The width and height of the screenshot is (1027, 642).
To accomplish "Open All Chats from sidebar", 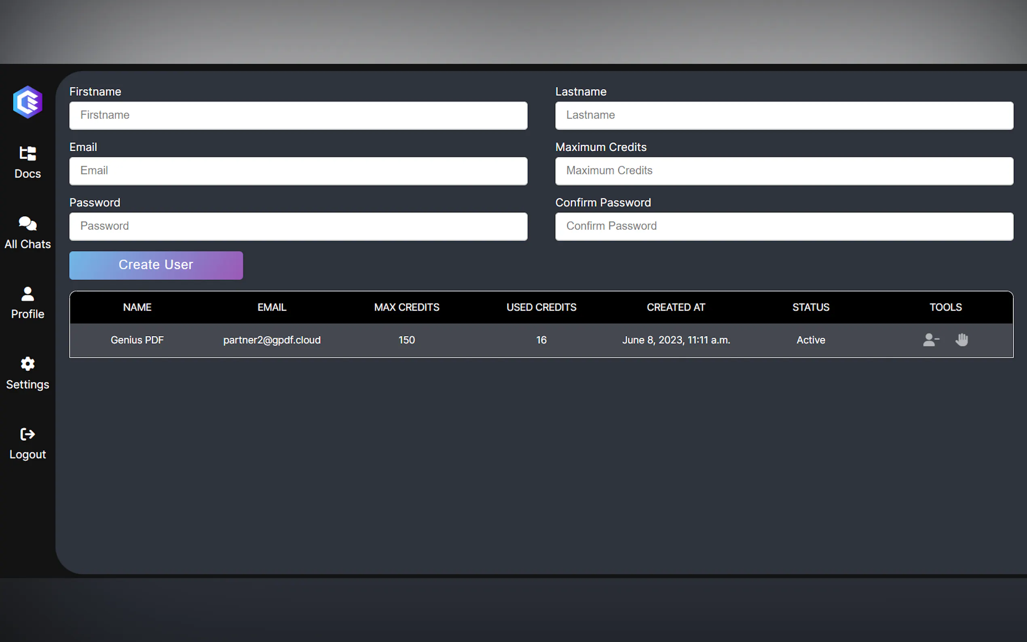I will click(27, 232).
